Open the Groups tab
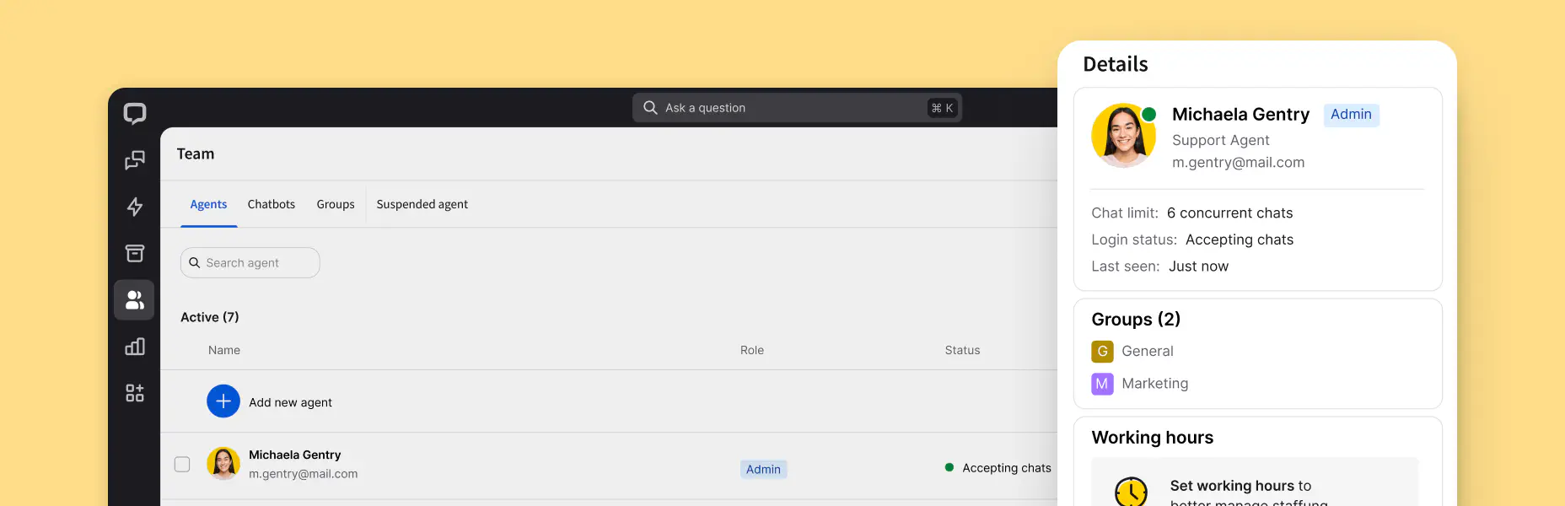 pos(336,204)
